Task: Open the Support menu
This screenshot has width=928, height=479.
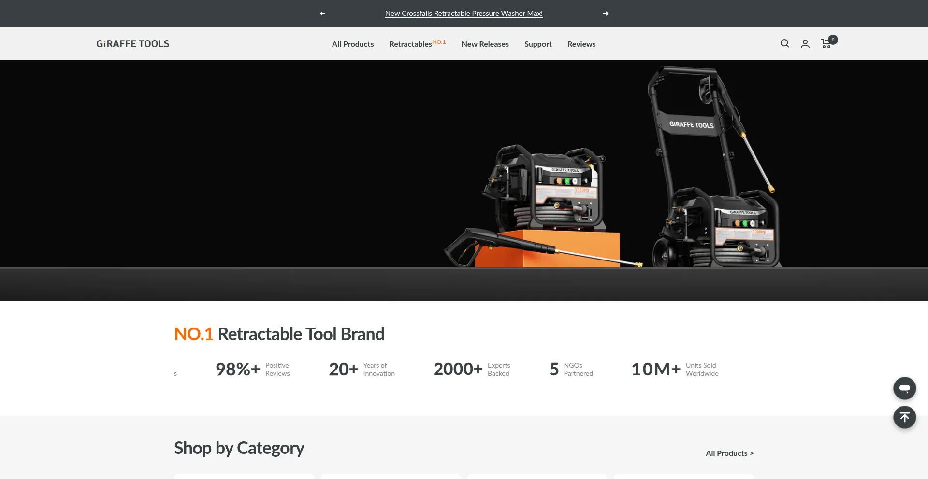Action: tap(538, 44)
